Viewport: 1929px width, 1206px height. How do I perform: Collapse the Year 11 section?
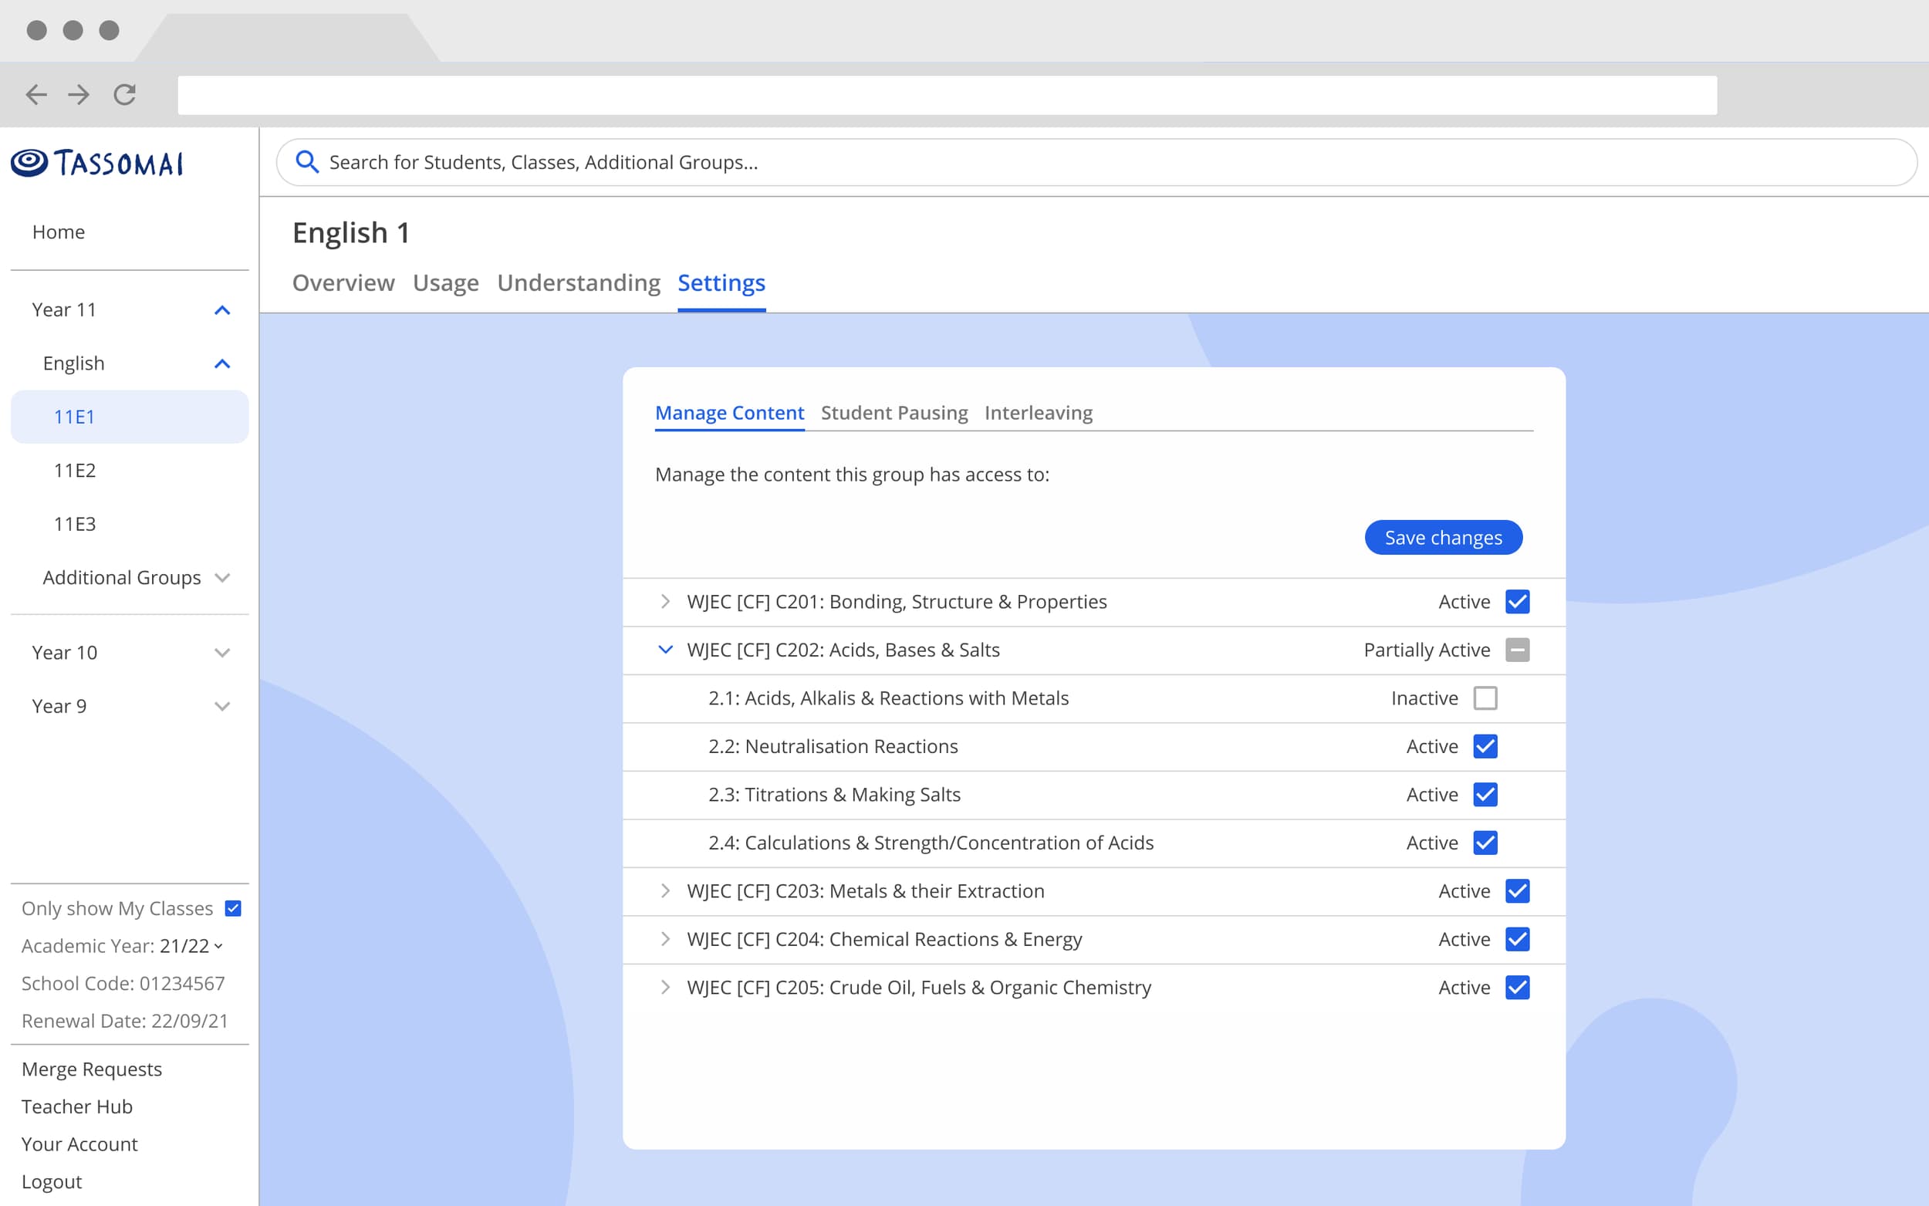222,309
